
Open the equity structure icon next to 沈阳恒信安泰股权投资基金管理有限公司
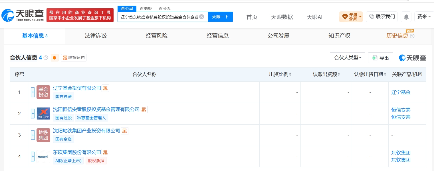[144, 110]
